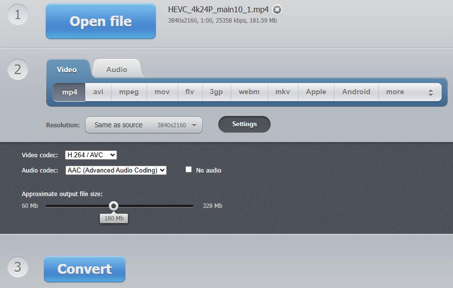Open the Video codec dropdown
This screenshot has width=453, height=288.
point(91,154)
